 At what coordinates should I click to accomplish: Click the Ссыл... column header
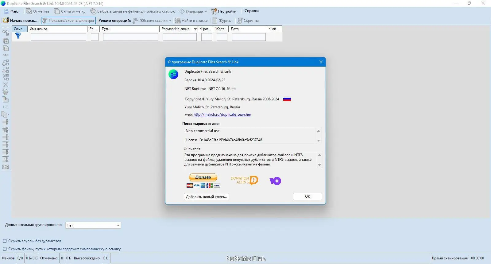click(x=20, y=29)
